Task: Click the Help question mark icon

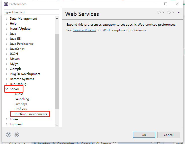Action: click(9, 134)
